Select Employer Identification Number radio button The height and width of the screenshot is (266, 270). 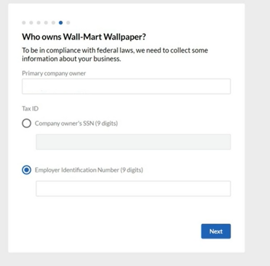[x=27, y=170]
